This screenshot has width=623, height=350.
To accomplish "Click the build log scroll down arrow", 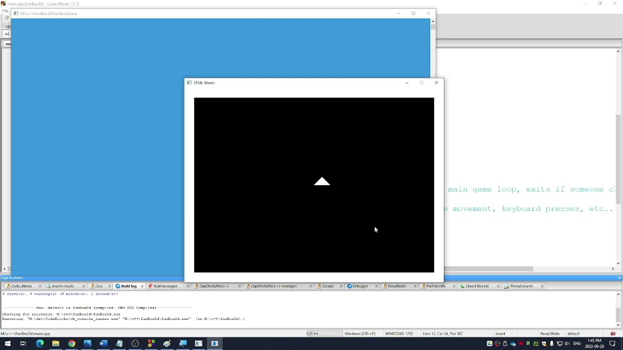I will [619, 325].
